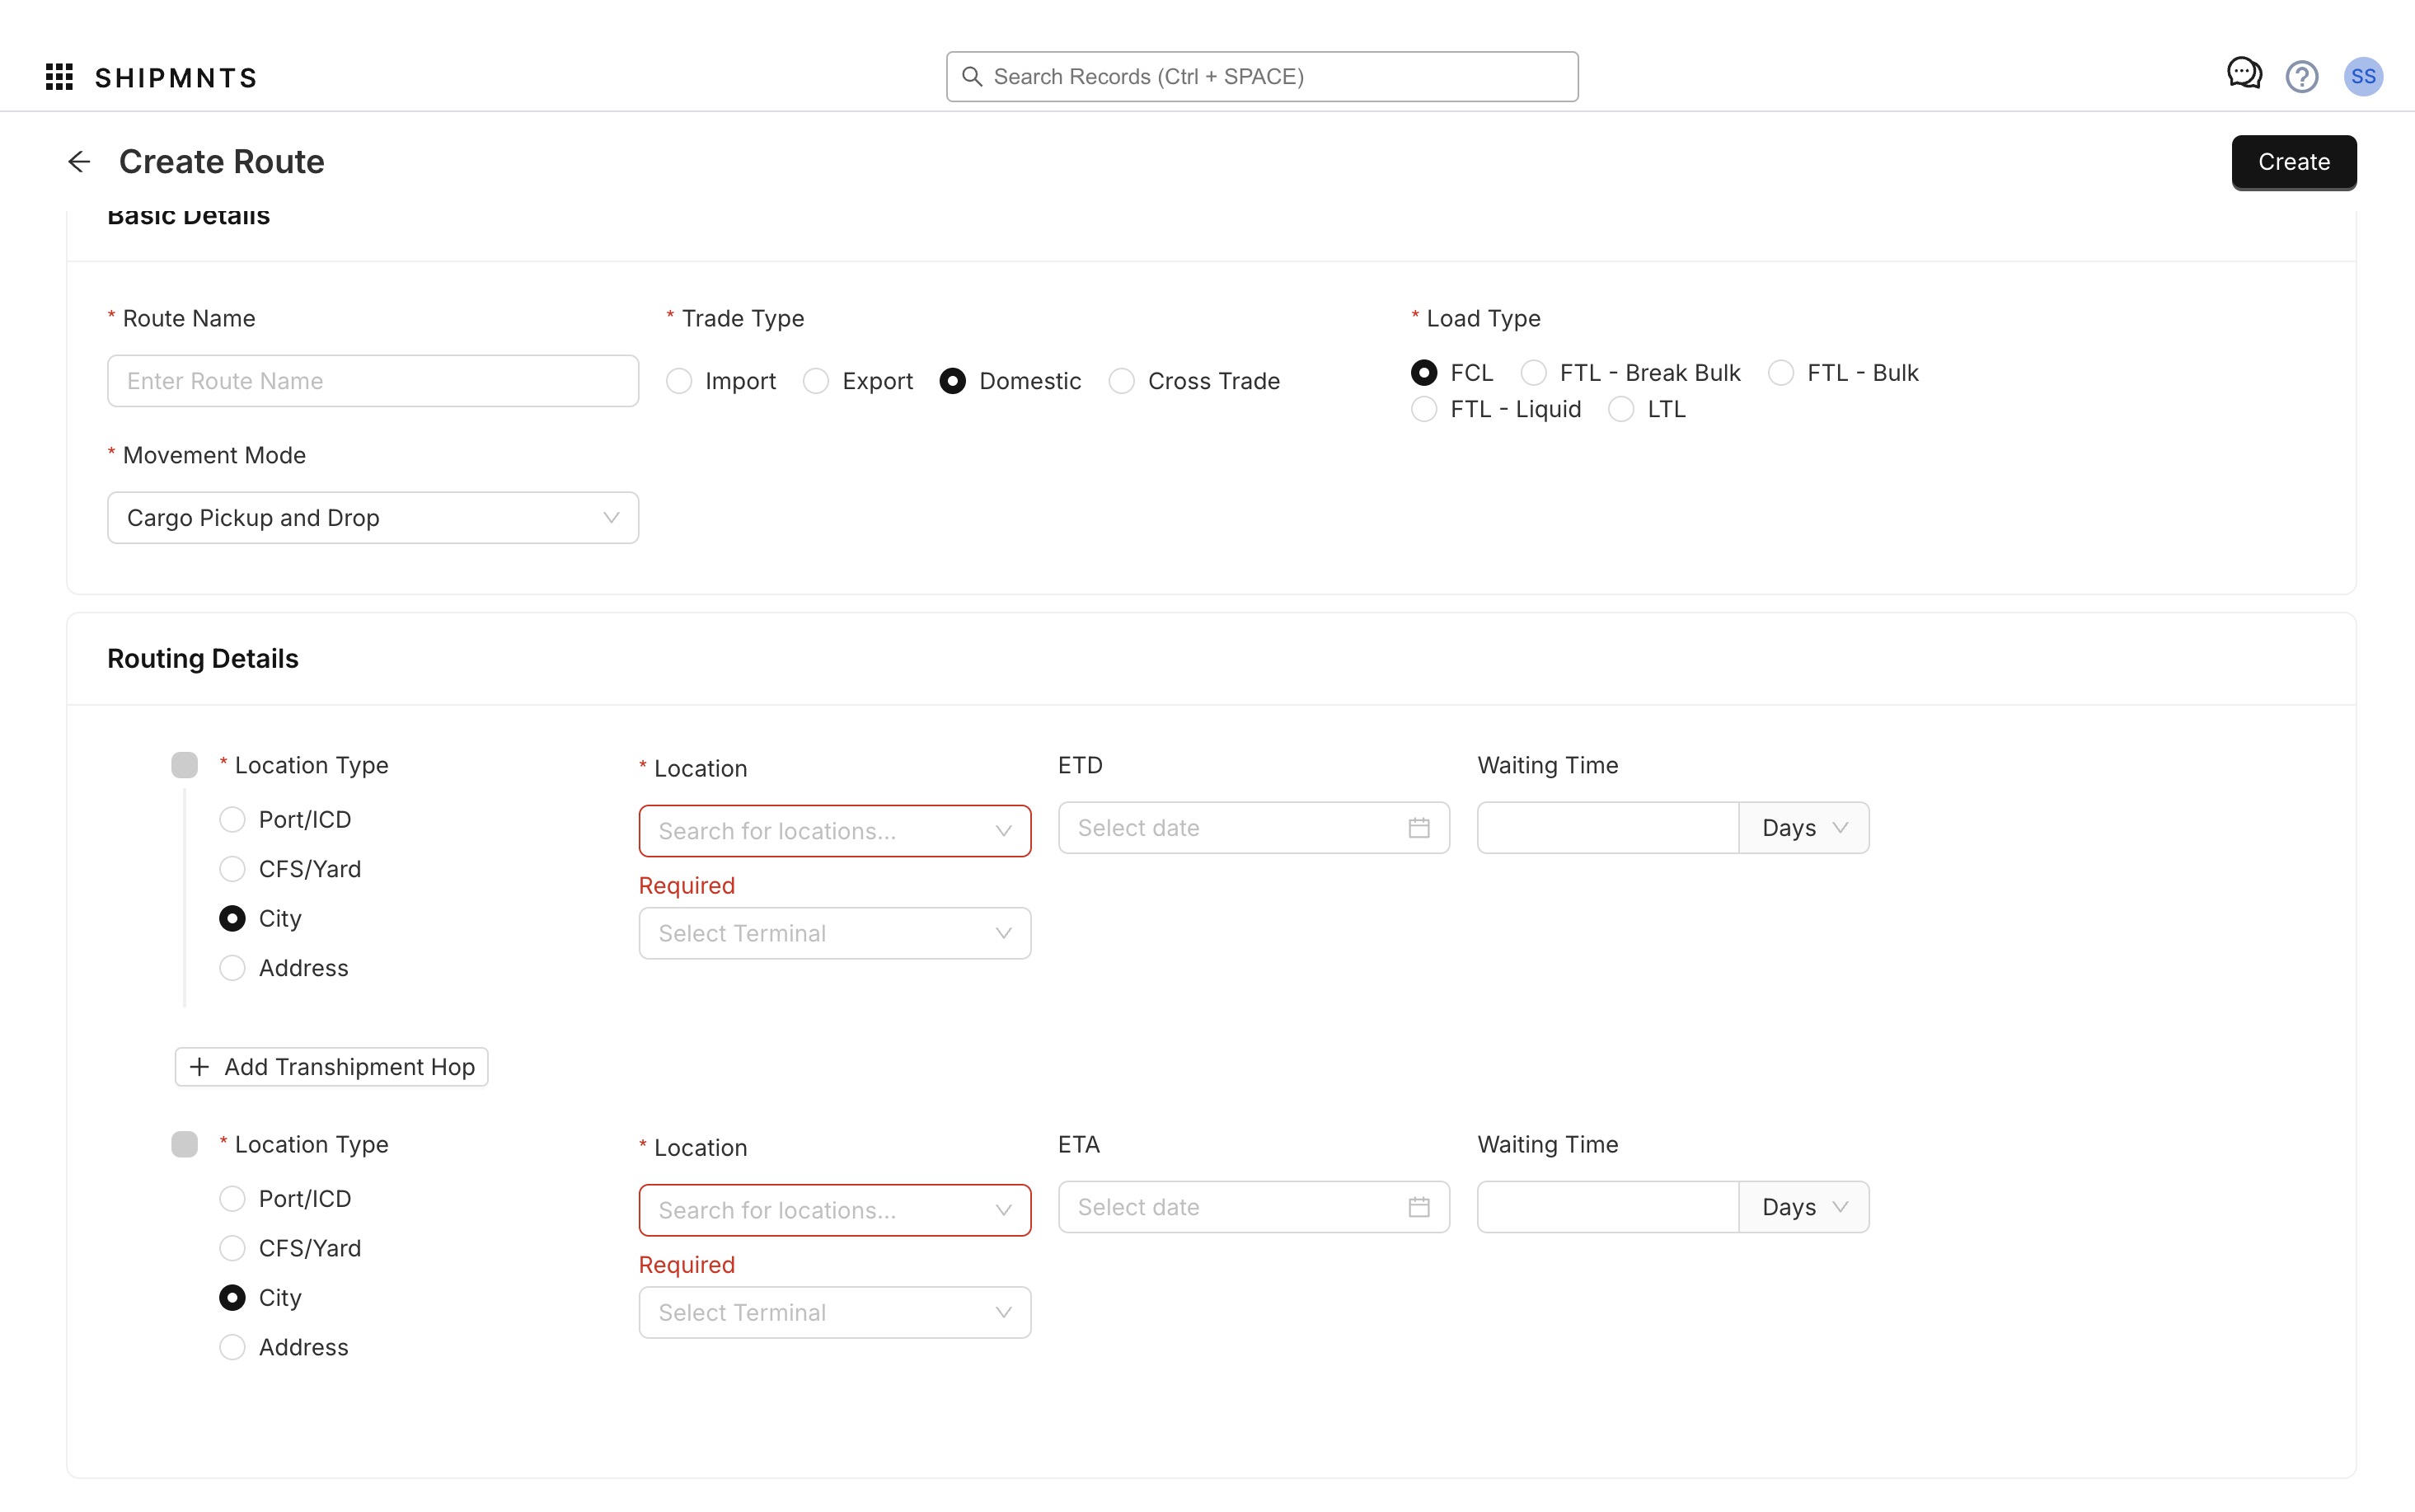Open the Days unit dropdown in ETD row
This screenshot has width=2415, height=1512.
click(1803, 828)
